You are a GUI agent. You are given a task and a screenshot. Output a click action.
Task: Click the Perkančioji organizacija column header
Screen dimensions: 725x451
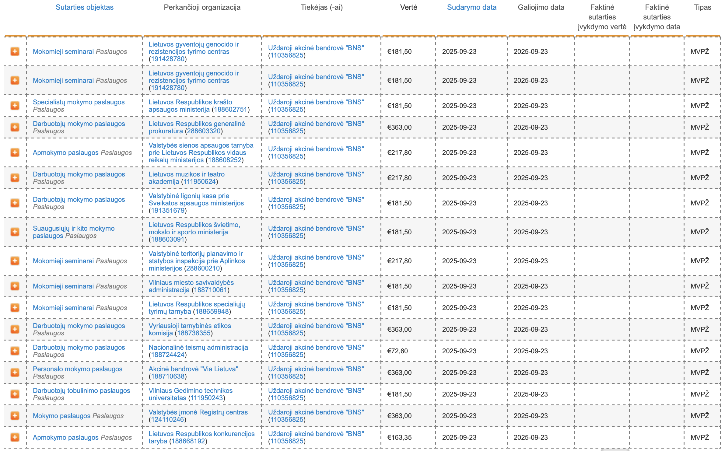(x=202, y=7)
